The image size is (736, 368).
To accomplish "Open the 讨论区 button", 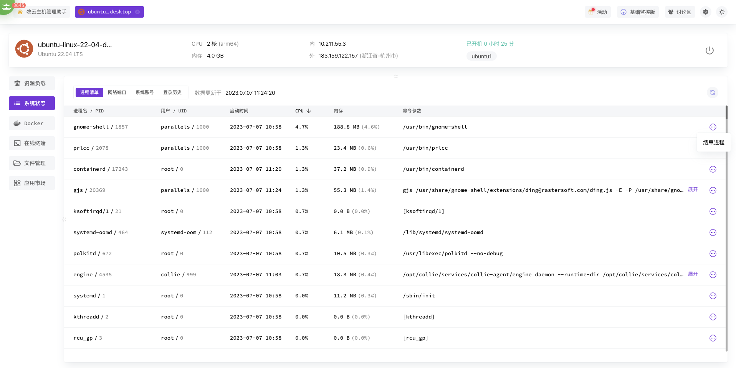I will pos(680,12).
